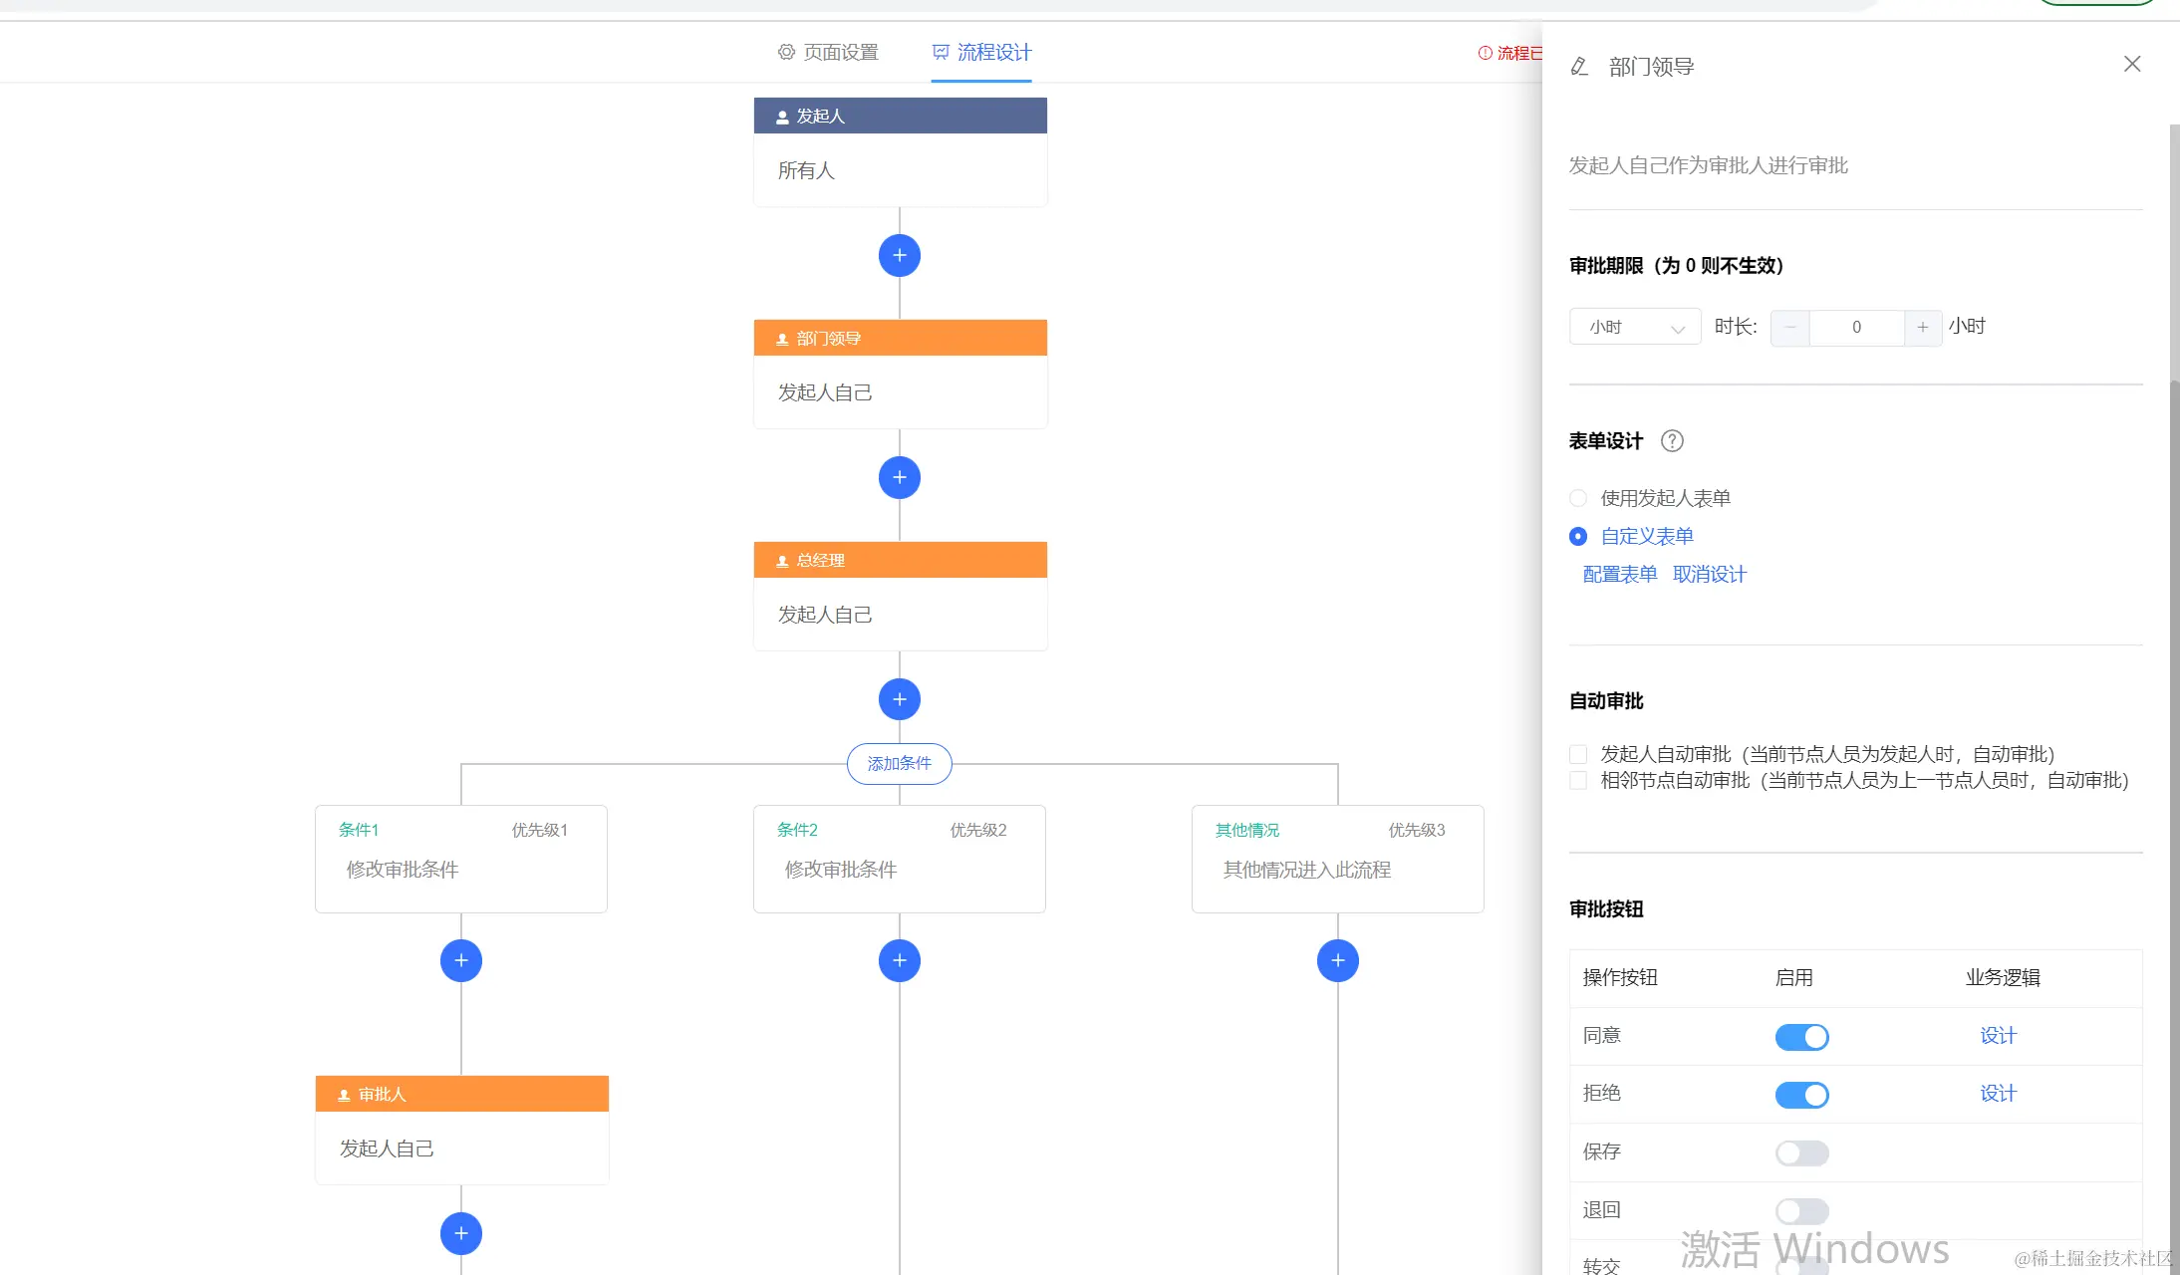Viewport: 2180px width, 1275px height.
Task: Click the help question mark next to 表单设计
Action: 1672,441
